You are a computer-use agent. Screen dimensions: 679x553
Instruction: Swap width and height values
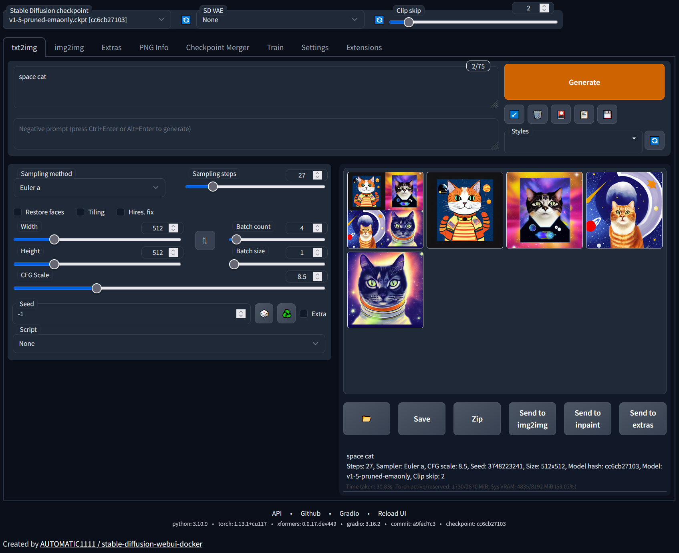(x=205, y=240)
